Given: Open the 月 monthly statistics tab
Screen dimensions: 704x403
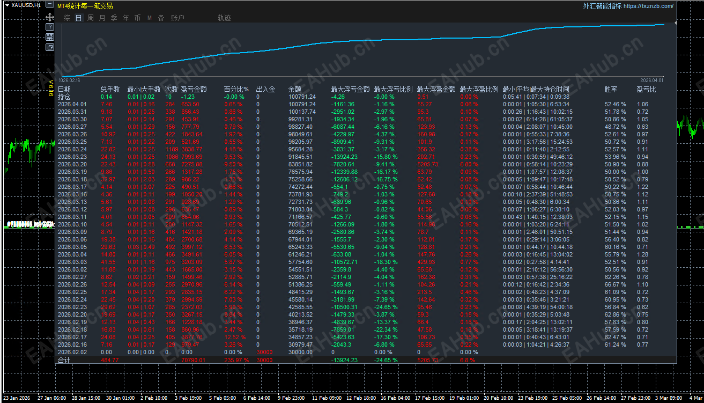Looking at the screenshot, I should coord(102,18).
